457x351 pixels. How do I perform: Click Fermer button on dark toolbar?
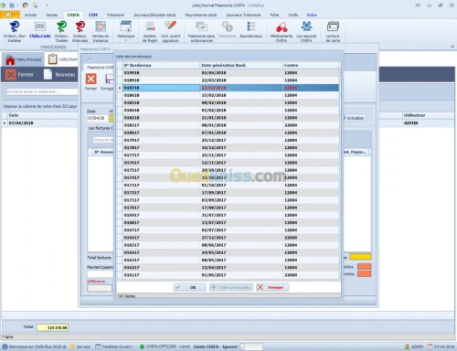coord(20,74)
